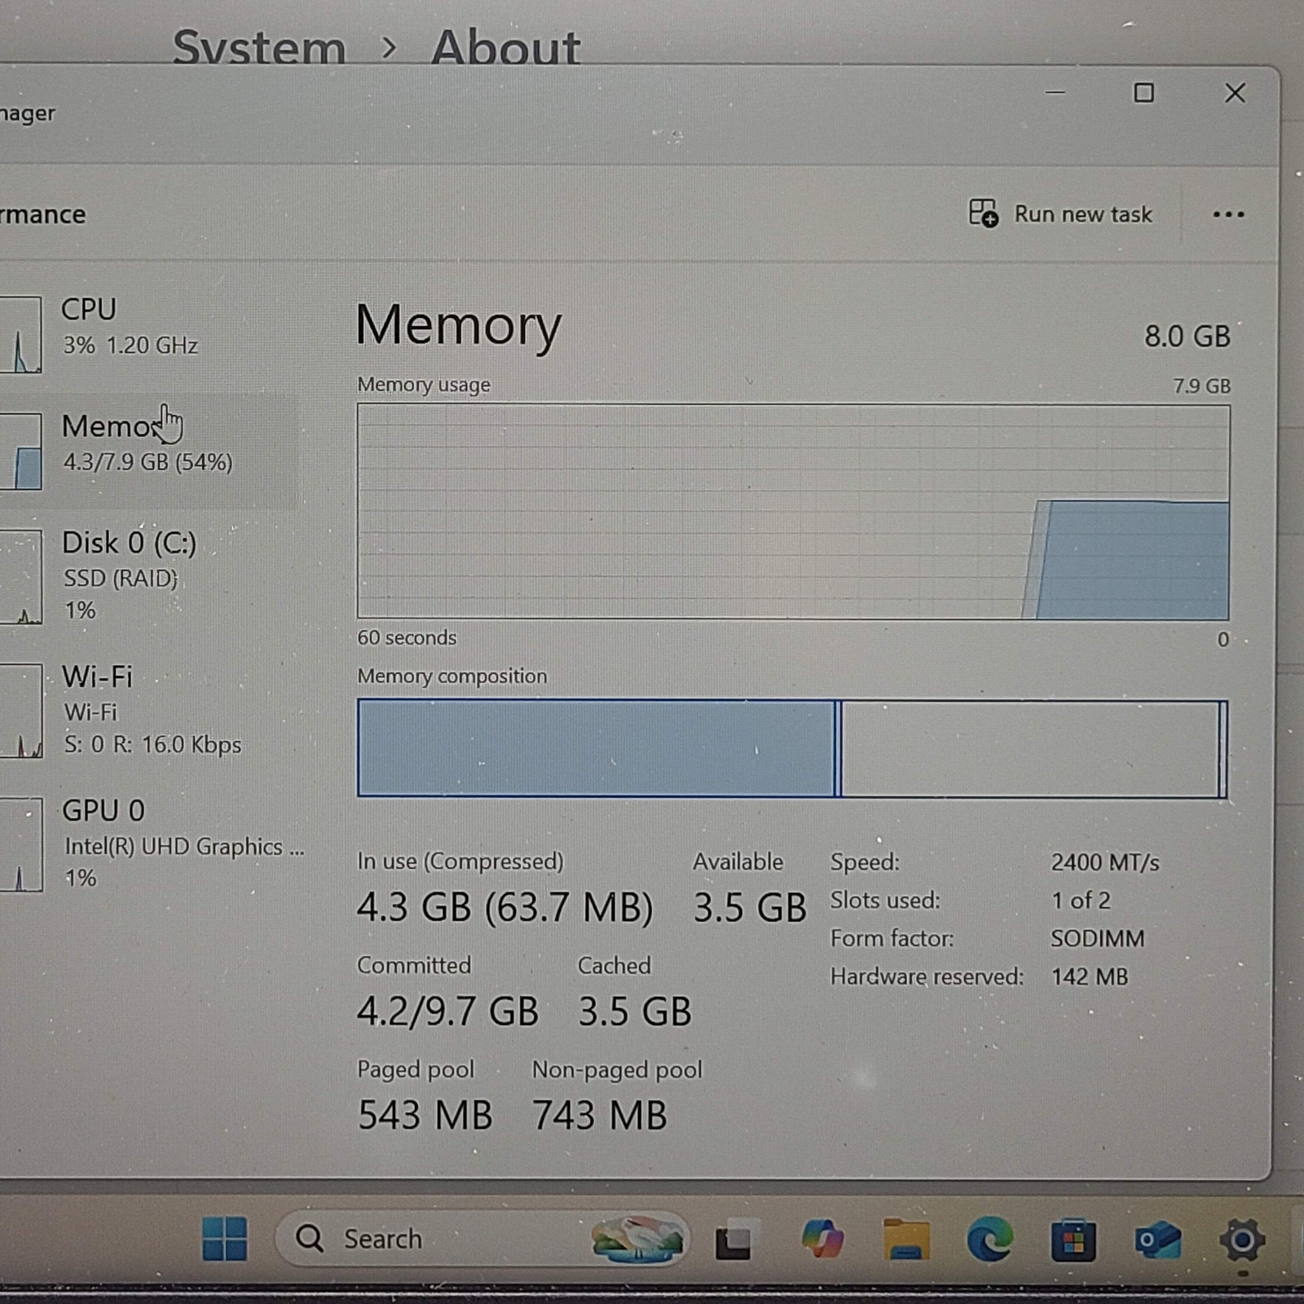Screen dimensions: 1304x1304
Task: Open File Explorer from the taskbar
Action: tap(906, 1240)
